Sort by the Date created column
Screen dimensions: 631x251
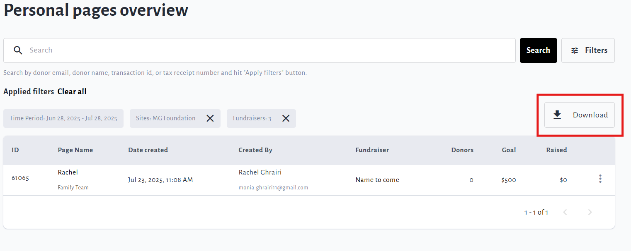(148, 150)
